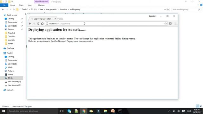Switch to Chrome on the taskbar
The image size is (203, 114).
pos(84,111)
